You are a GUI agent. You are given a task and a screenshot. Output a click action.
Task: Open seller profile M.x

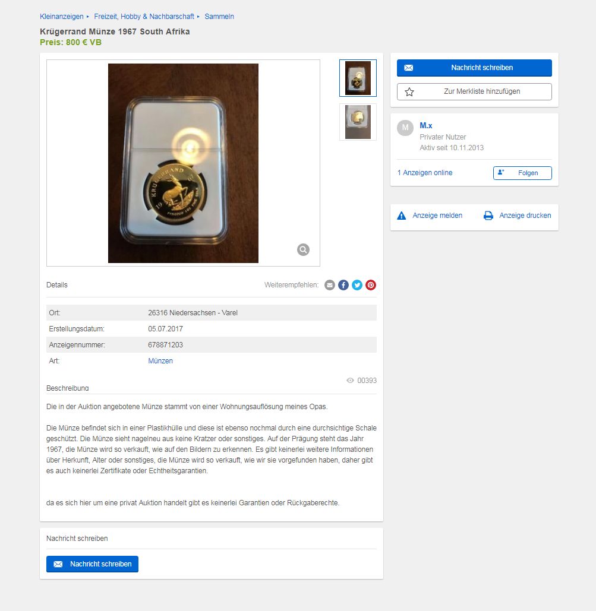point(426,125)
